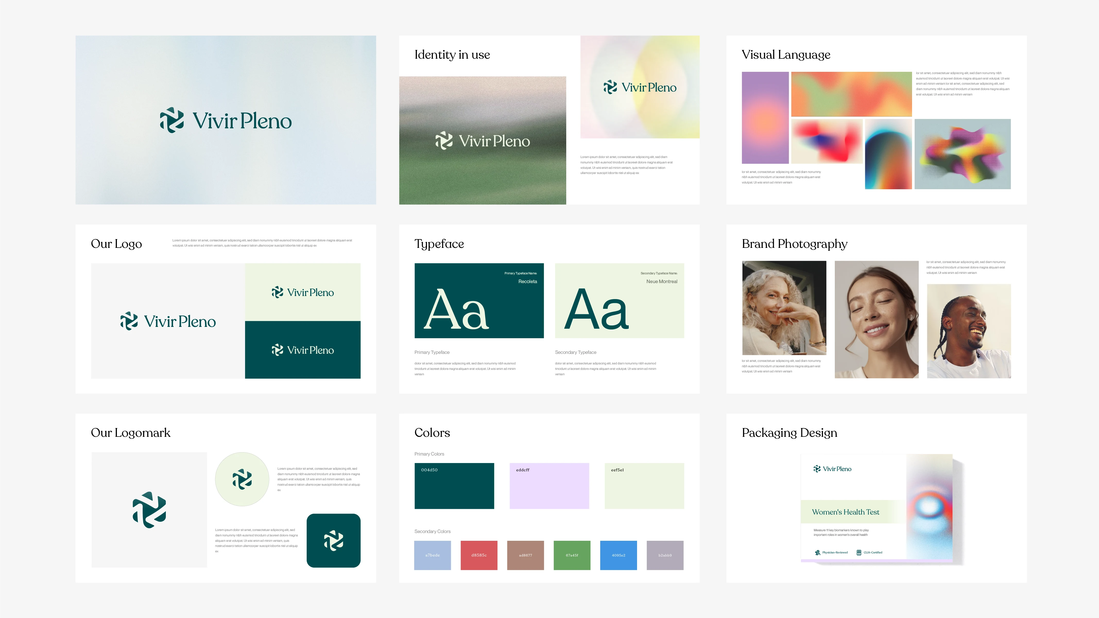Select the 4095e2 blue secondary swatch

point(618,555)
